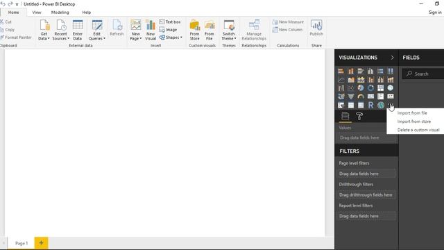Select the Gauge visual
This screenshot has width=444, height=250.
tap(361, 97)
